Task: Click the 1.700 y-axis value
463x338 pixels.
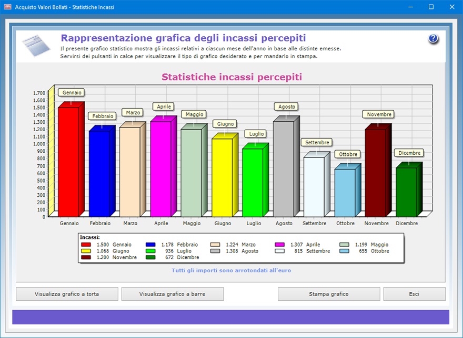Action: (39, 93)
